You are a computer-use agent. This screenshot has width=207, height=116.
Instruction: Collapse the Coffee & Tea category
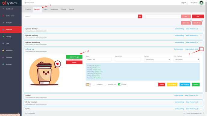201,49
